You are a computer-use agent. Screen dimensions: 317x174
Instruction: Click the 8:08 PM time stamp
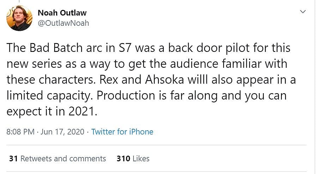(20, 132)
